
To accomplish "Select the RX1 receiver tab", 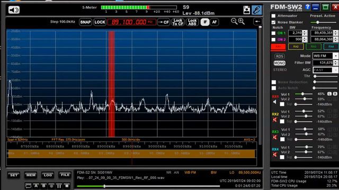I will point(278,47).
